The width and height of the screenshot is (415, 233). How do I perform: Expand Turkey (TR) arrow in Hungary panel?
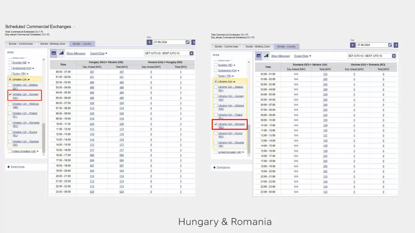point(27,74)
